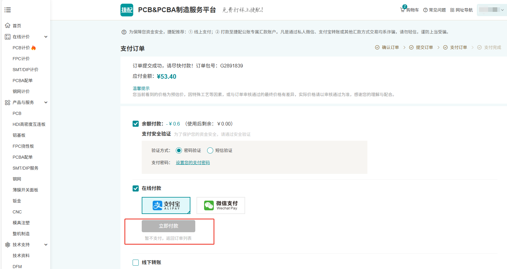Open the shopping cart 购物车
This screenshot has height=269, width=507.
coord(410,10)
